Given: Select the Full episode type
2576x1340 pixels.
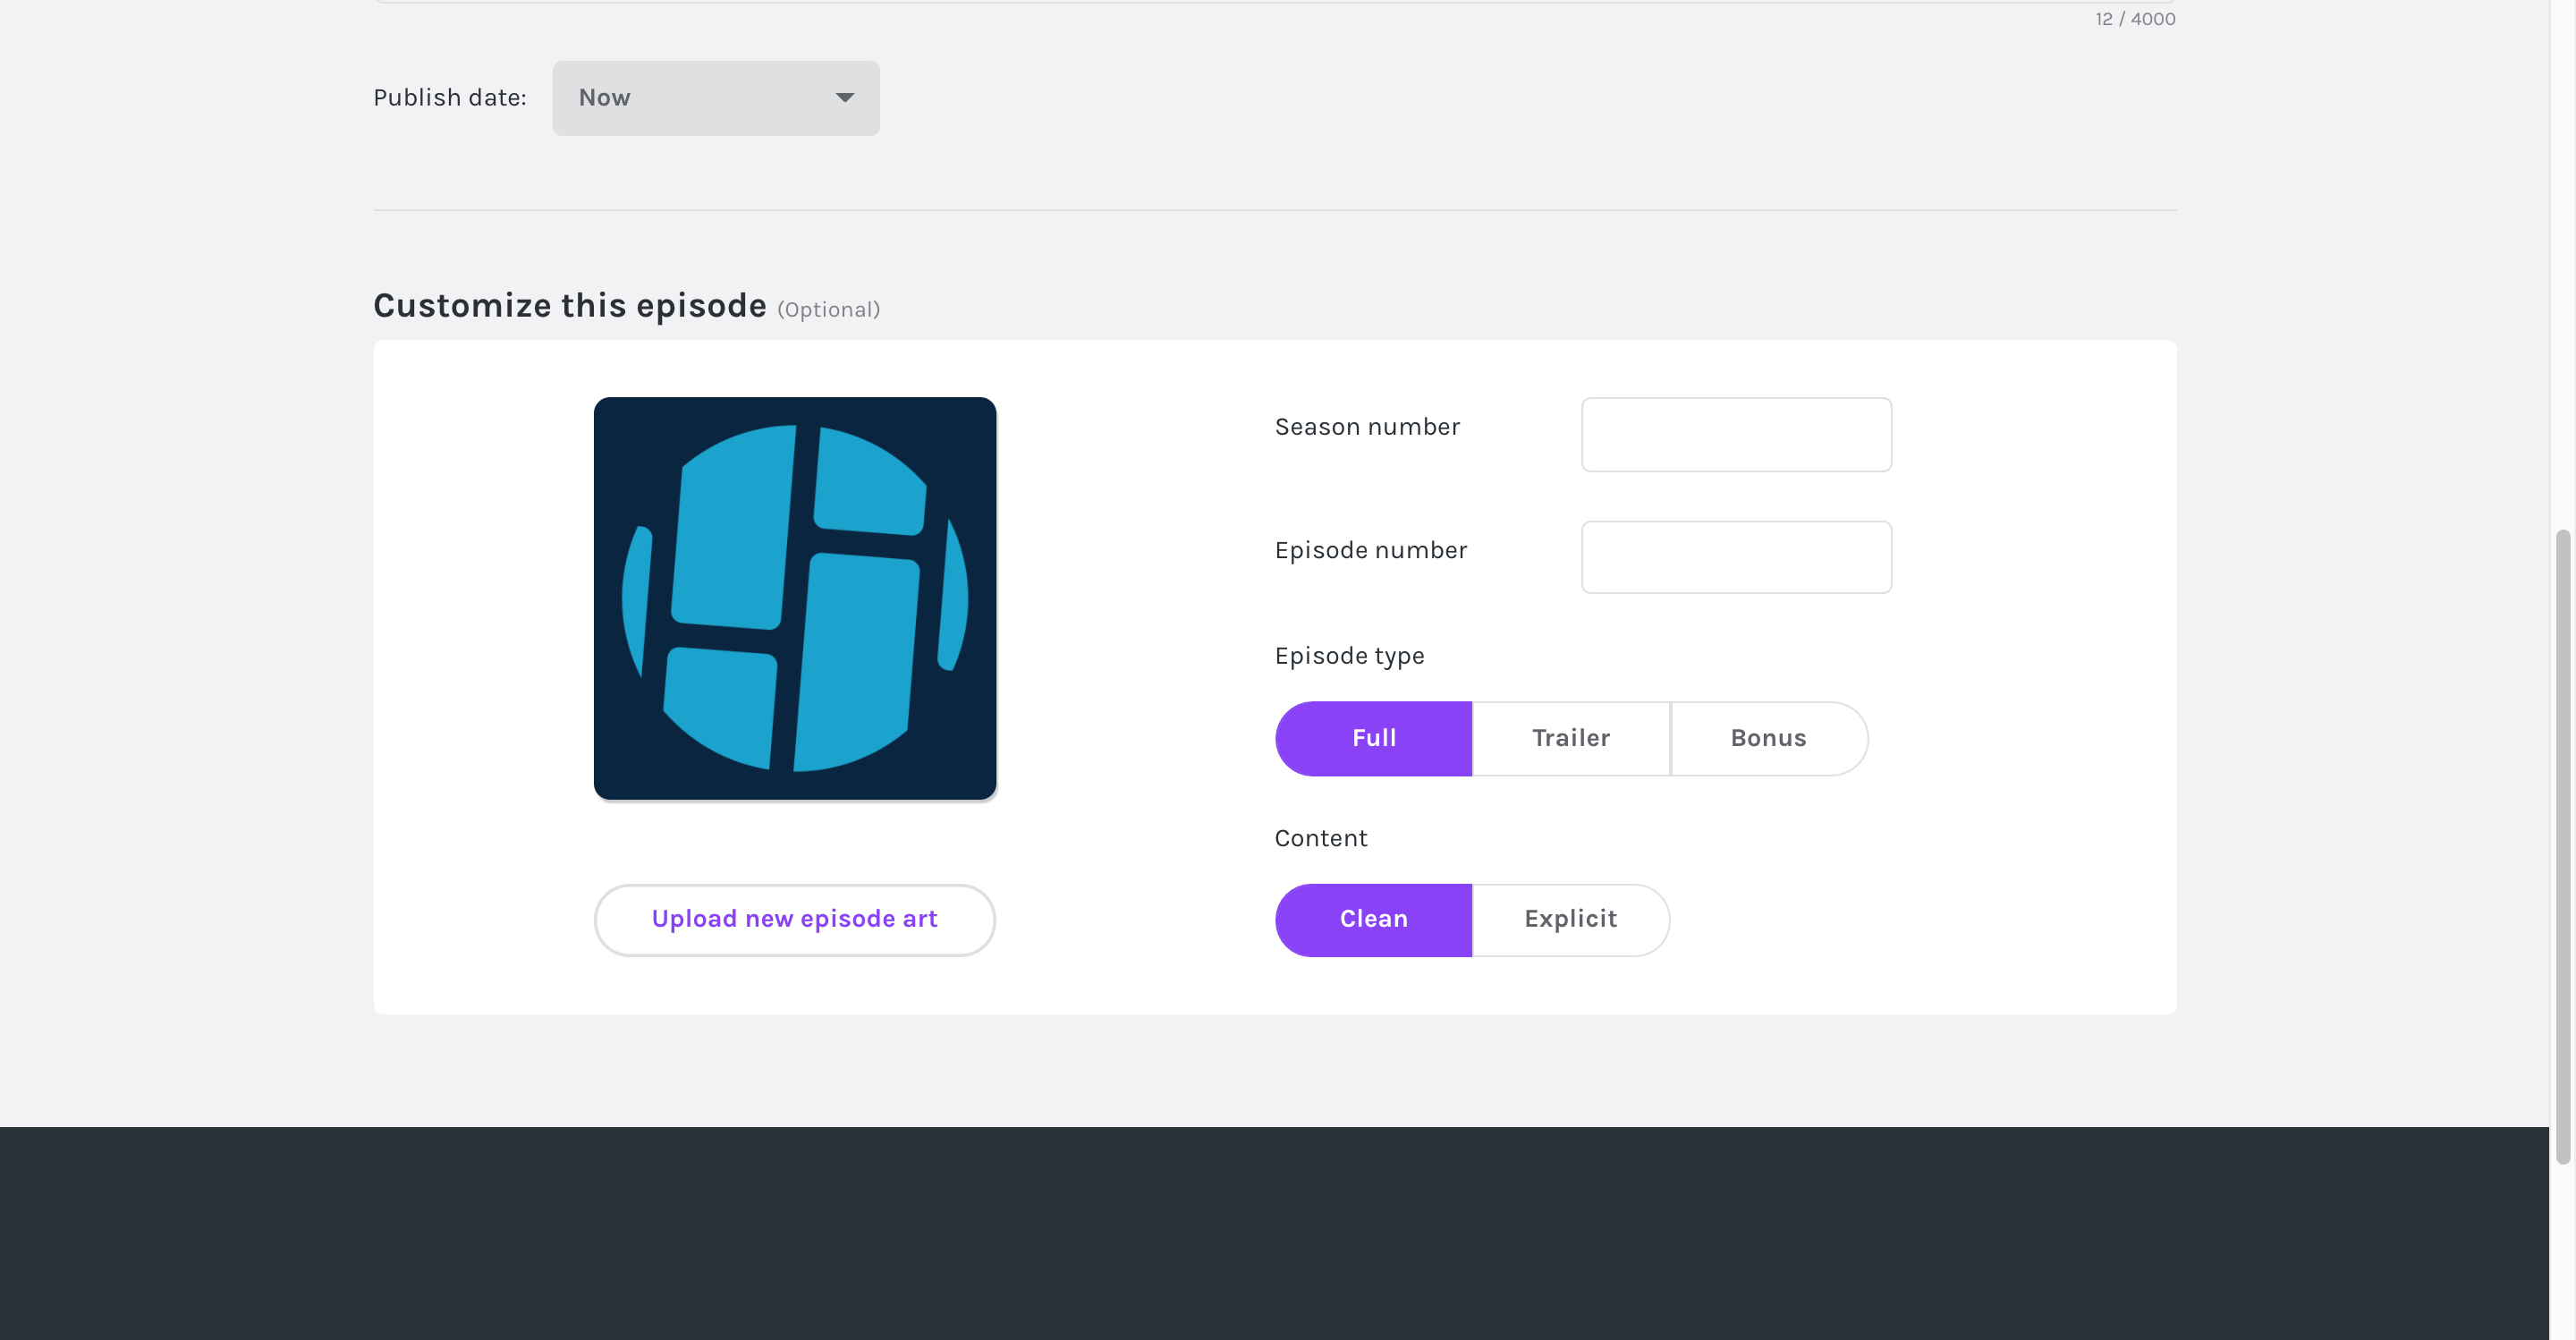Looking at the screenshot, I should pos(1375,738).
